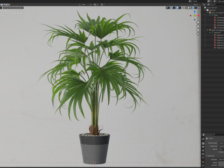Open the Integrator dropdown
Viewport: 224px width, 168px height.
pos(221,160)
